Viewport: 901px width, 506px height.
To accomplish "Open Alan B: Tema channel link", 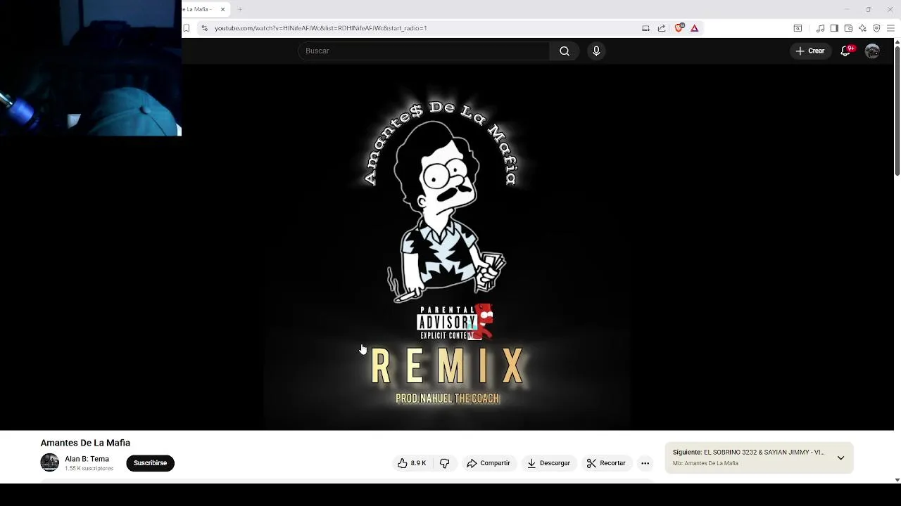I will [x=87, y=459].
